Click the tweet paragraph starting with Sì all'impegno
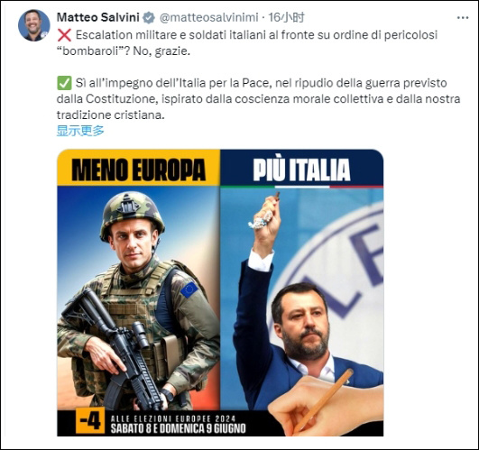The width and height of the screenshot is (479, 450). click(x=258, y=99)
